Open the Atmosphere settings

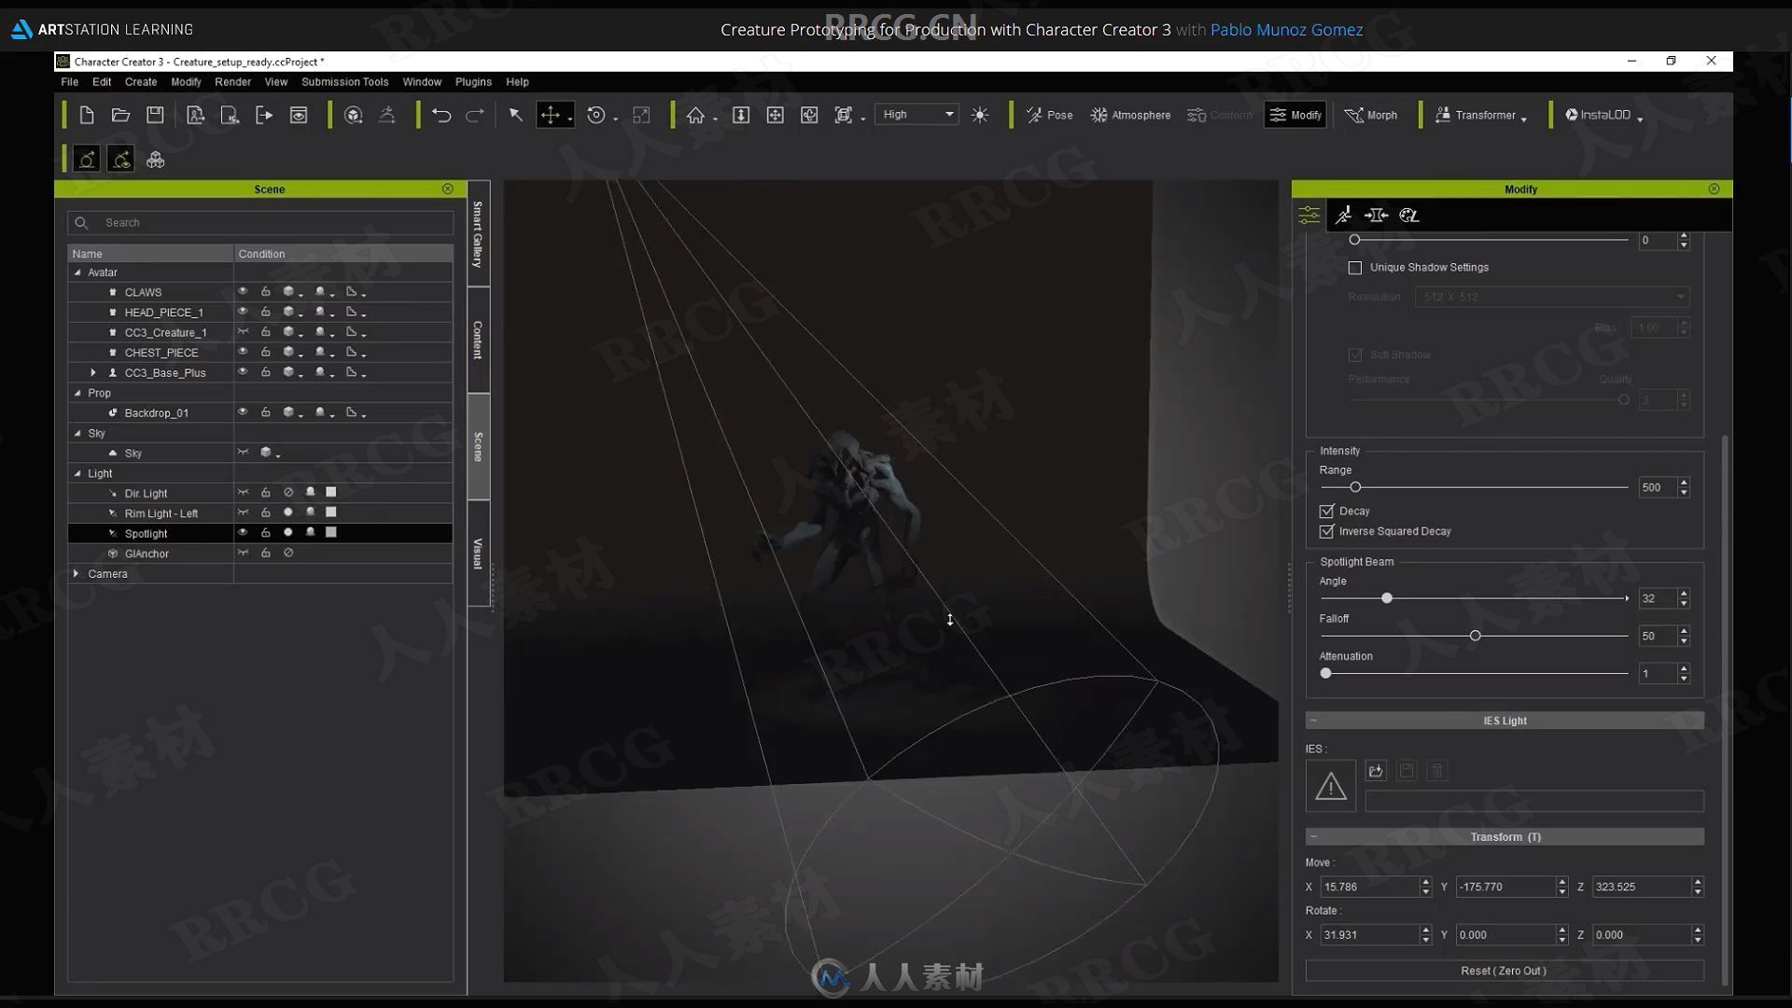tap(1130, 115)
